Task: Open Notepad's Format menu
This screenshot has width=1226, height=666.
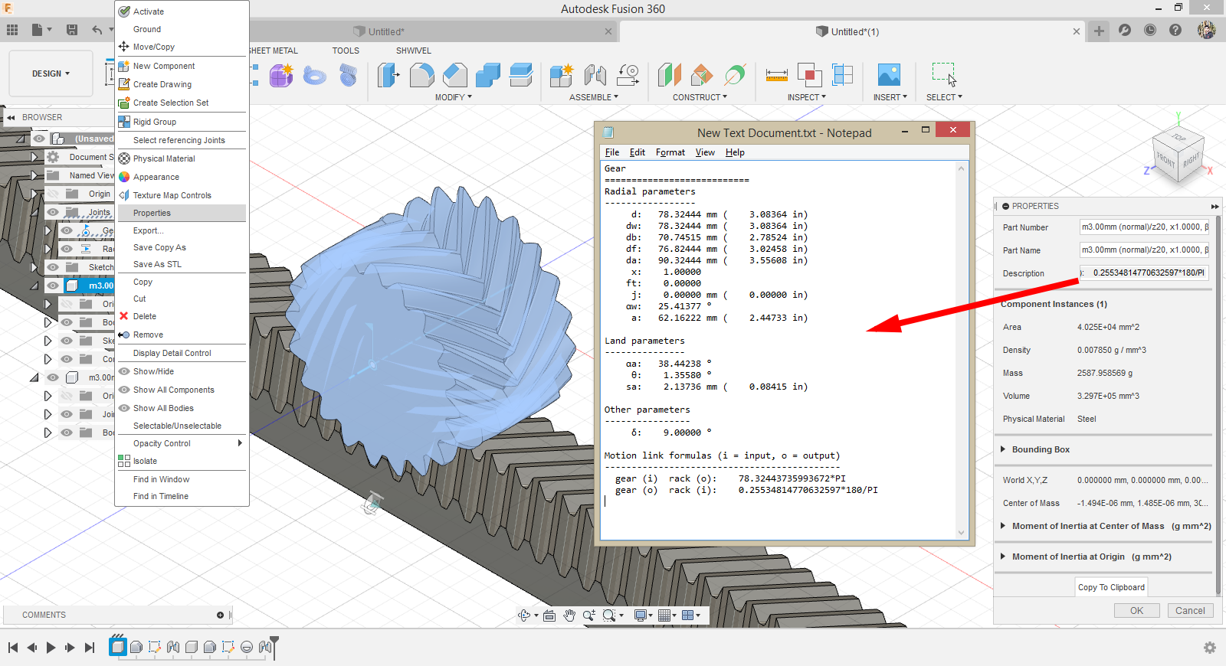Action: [670, 152]
